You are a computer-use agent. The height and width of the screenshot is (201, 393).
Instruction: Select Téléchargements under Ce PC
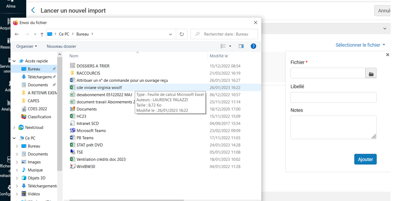(42, 186)
